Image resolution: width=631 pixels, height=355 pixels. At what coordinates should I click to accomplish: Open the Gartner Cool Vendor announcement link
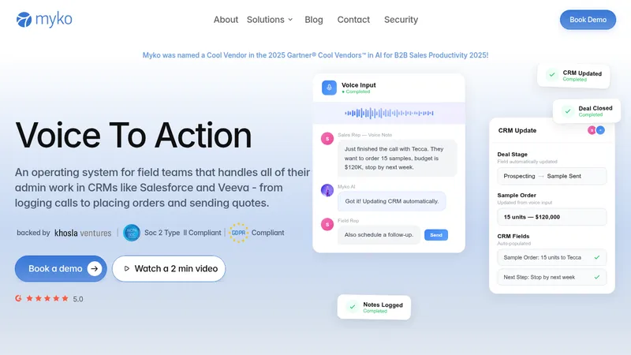tap(315, 55)
